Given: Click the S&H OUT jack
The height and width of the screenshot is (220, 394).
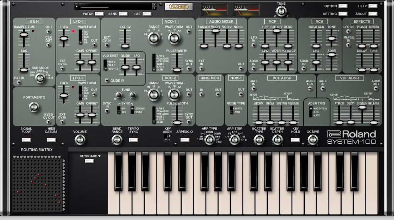Looking at the screenshot, I should pyautogui.click(x=48, y=32).
